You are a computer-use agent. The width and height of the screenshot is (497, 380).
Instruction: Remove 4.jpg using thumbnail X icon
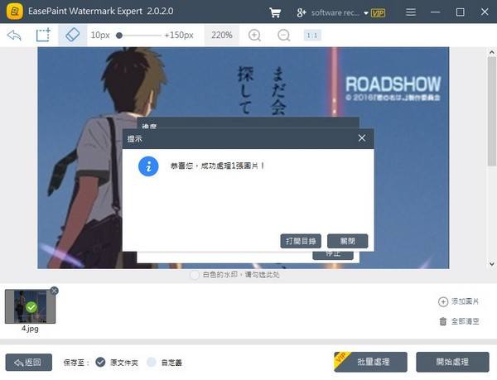click(55, 291)
